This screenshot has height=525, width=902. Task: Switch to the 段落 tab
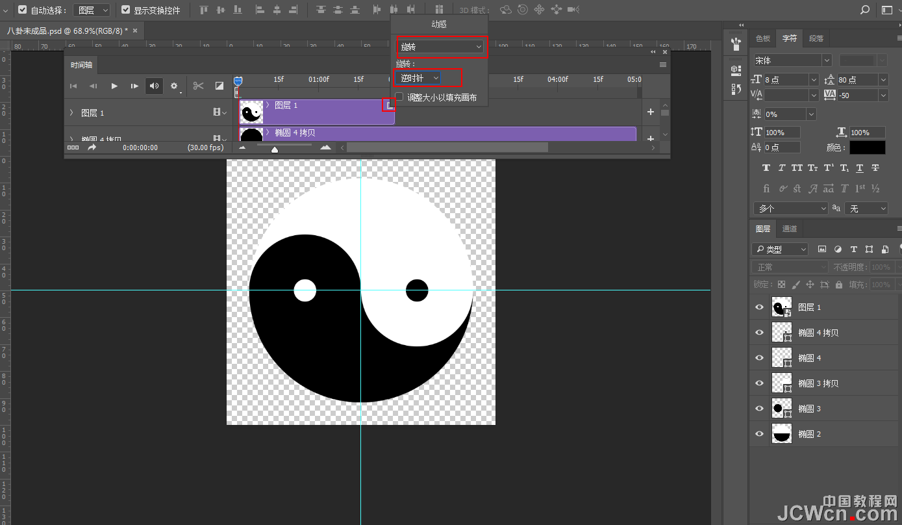[x=816, y=38]
